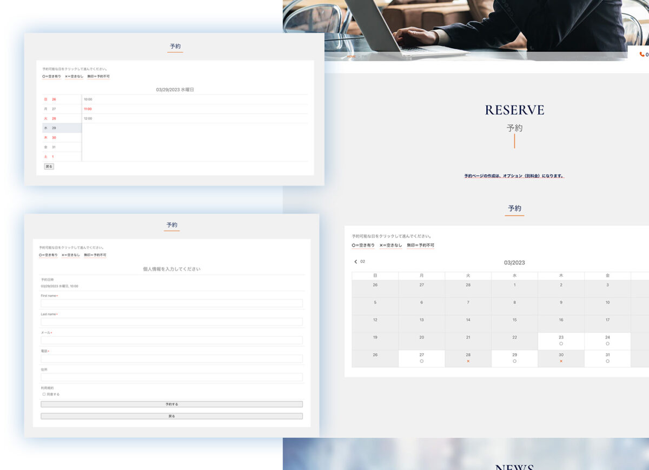Click unavailable X mark on March 28
The width and height of the screenshot is (649, 470).
point(468,361)
